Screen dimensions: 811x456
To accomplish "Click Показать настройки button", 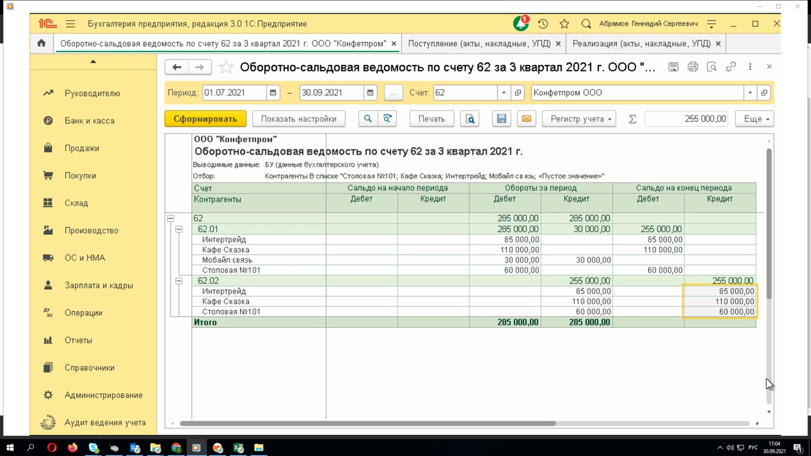I will (x=299, y=119).
